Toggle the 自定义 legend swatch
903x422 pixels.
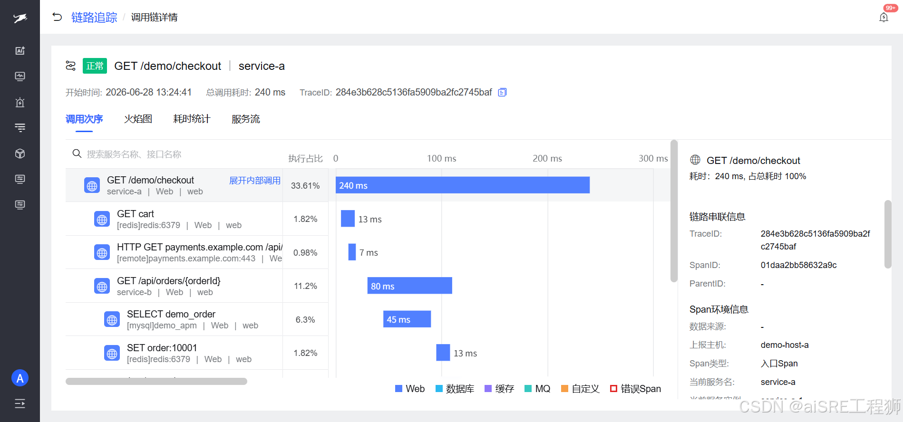(x=565, y=389)
